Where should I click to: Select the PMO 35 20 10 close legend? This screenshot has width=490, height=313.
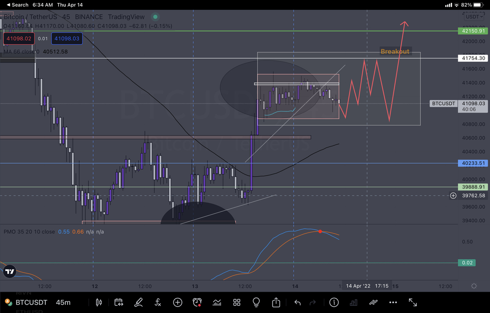point(29,232)
